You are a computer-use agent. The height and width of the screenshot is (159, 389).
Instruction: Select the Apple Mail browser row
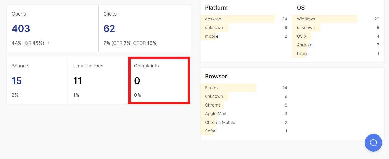[246, 113]
